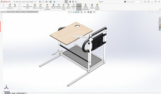Screen dimensions: 161x94
Task: Open the Appearances task pane tab
Action: 160,27
